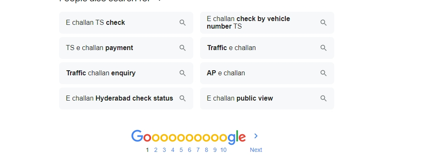Click search icon beside Traffic challan enquiry
Image resolution: width=422 pixels, height=162 pixels.
click(182, 73)
